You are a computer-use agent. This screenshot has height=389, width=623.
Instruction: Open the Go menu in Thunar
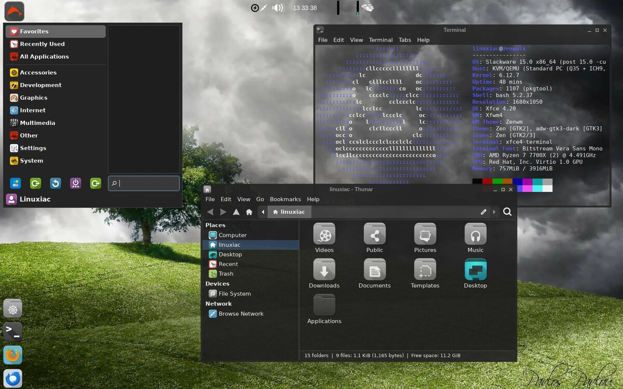click(x=260, y=199)
